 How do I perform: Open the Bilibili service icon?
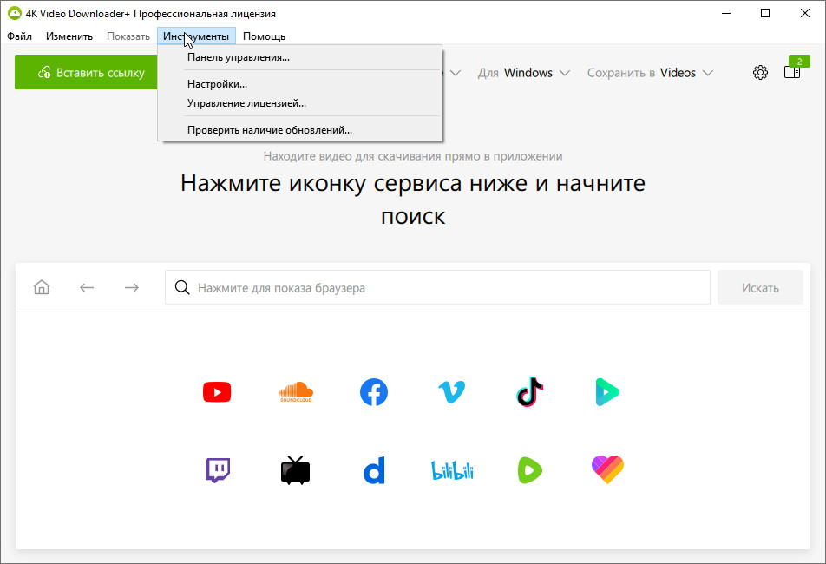tap(452, 470)
